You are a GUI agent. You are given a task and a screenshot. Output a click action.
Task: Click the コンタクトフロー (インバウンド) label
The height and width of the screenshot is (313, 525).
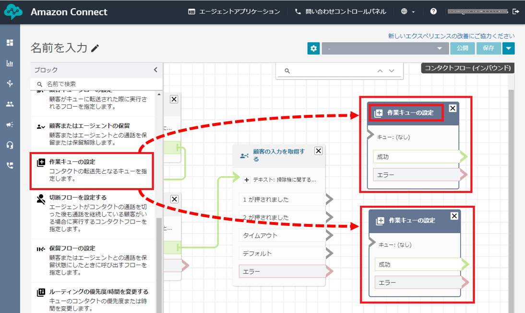pyautogui.click(x=468, y=68)
